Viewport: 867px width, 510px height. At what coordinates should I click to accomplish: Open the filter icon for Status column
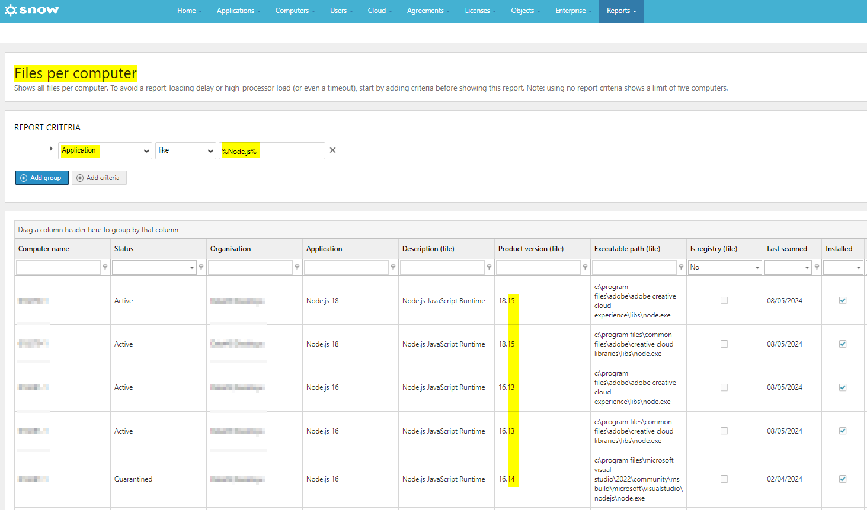tap(201, 268)
